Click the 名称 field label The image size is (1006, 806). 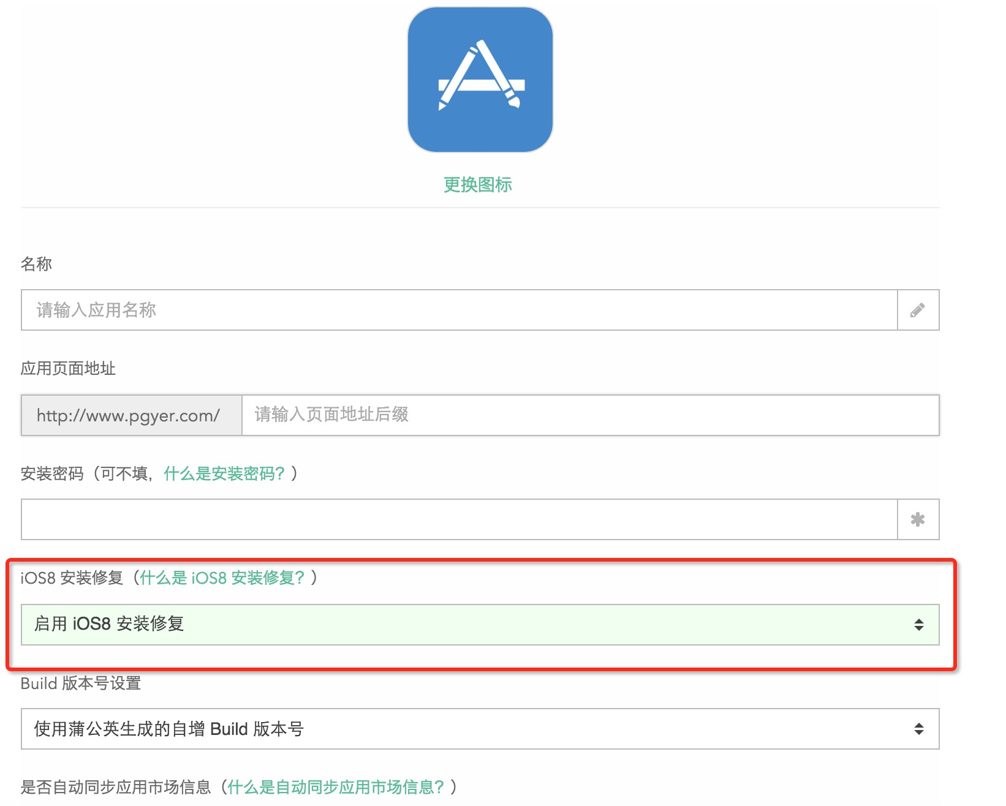(x=36, y=264)
